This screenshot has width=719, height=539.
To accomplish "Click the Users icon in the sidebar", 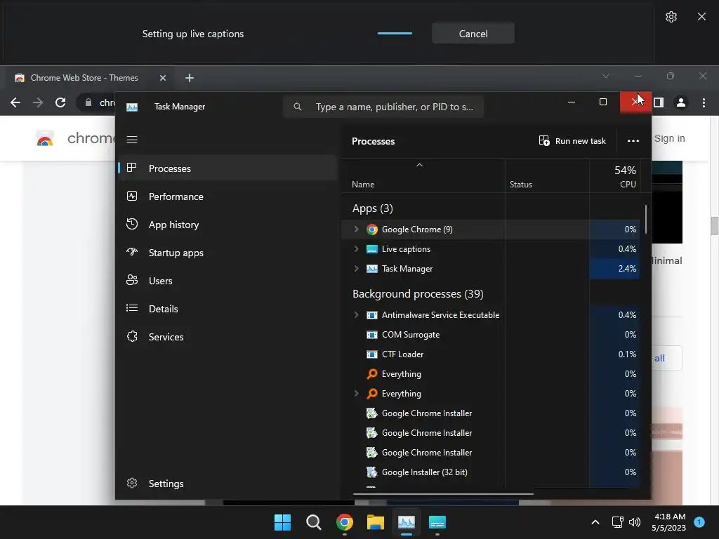I will (x=132, y=280).
